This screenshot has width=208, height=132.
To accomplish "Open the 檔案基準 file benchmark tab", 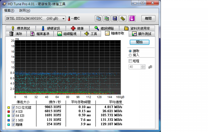I will 40,34.
